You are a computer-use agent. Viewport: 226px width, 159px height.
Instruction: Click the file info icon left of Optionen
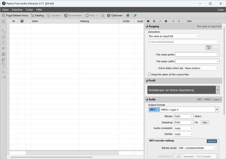pos(103,15)
